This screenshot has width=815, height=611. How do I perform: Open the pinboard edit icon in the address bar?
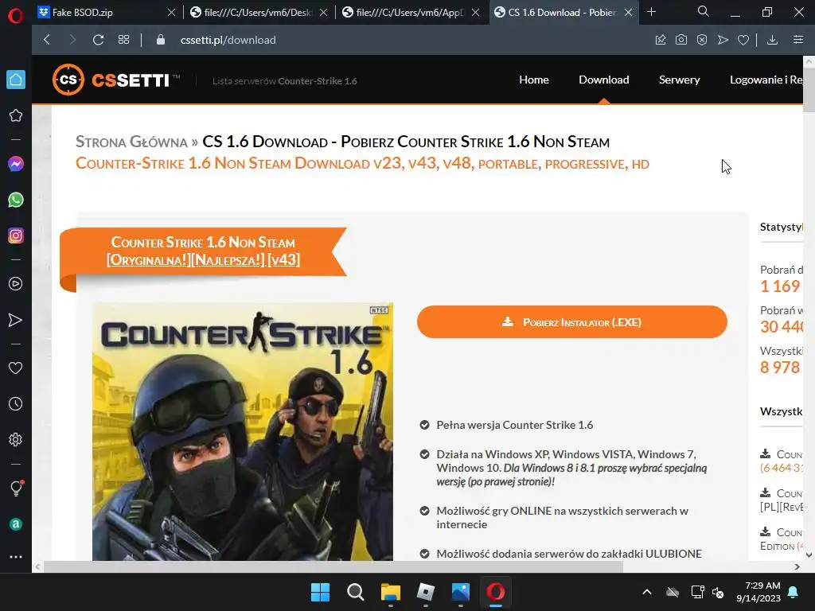click(660, 40)
